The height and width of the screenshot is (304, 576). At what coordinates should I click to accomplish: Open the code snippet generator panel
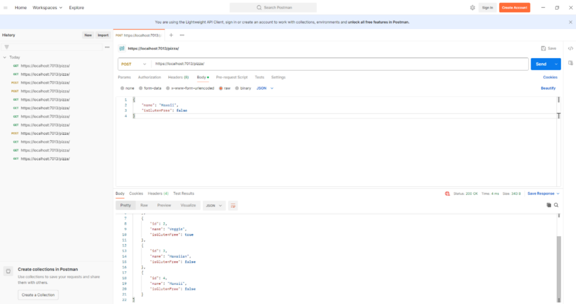(x=571, y=48)
